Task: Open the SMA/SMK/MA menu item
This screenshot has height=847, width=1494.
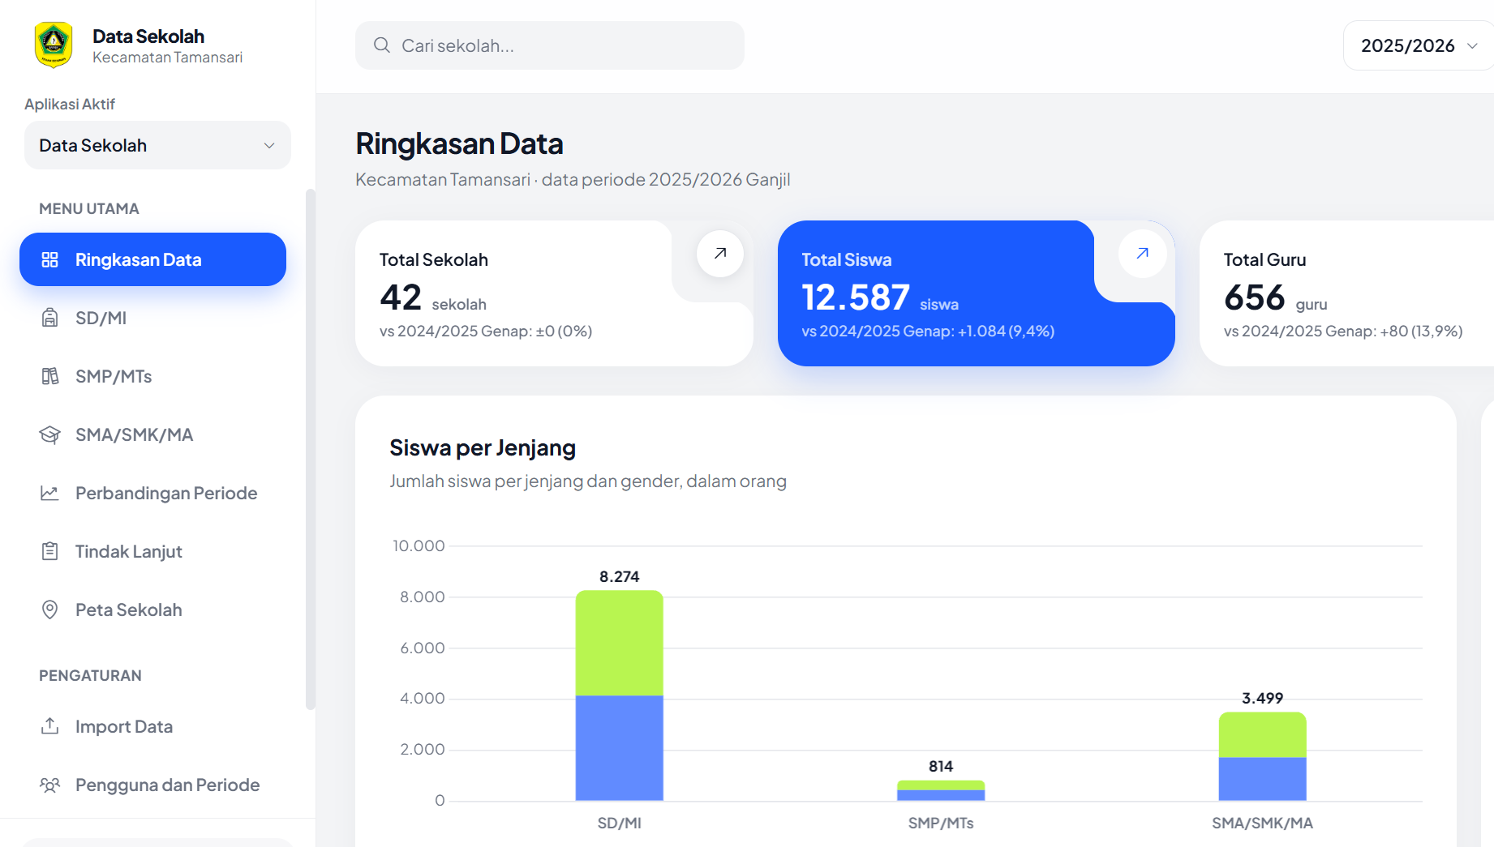Action: tap(152, 434)
